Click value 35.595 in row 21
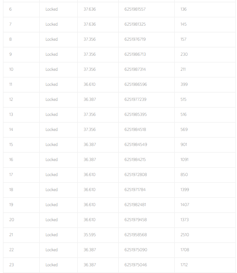This screenshot has width=237, height=273. coord(90,235)
